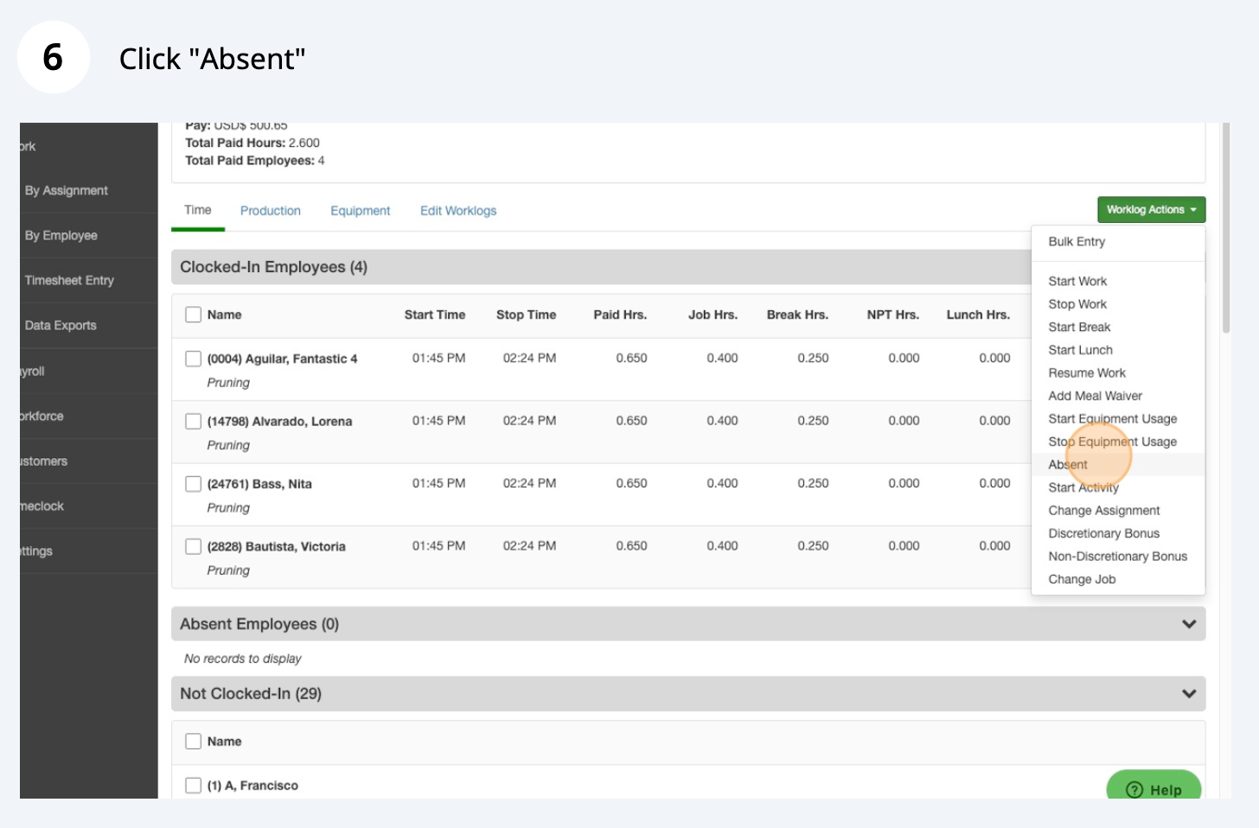Choose Change Assignment from the menu
The height and width of the screenshot is (828, 1259).
click(1103, 511)
